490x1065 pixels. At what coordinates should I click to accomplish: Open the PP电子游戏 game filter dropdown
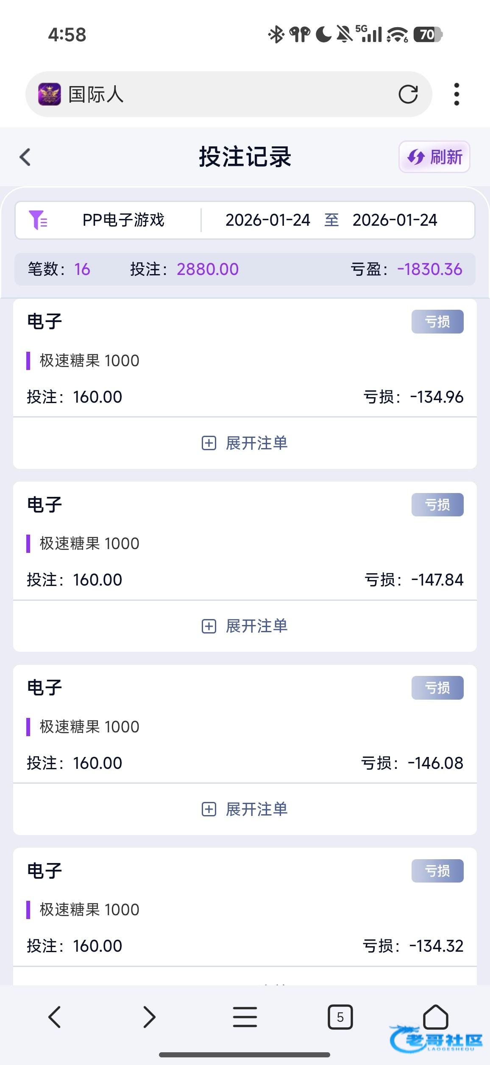click(123, 220)
